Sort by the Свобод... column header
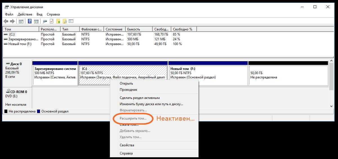Viewport: 338px width, 159px height. 162,29
